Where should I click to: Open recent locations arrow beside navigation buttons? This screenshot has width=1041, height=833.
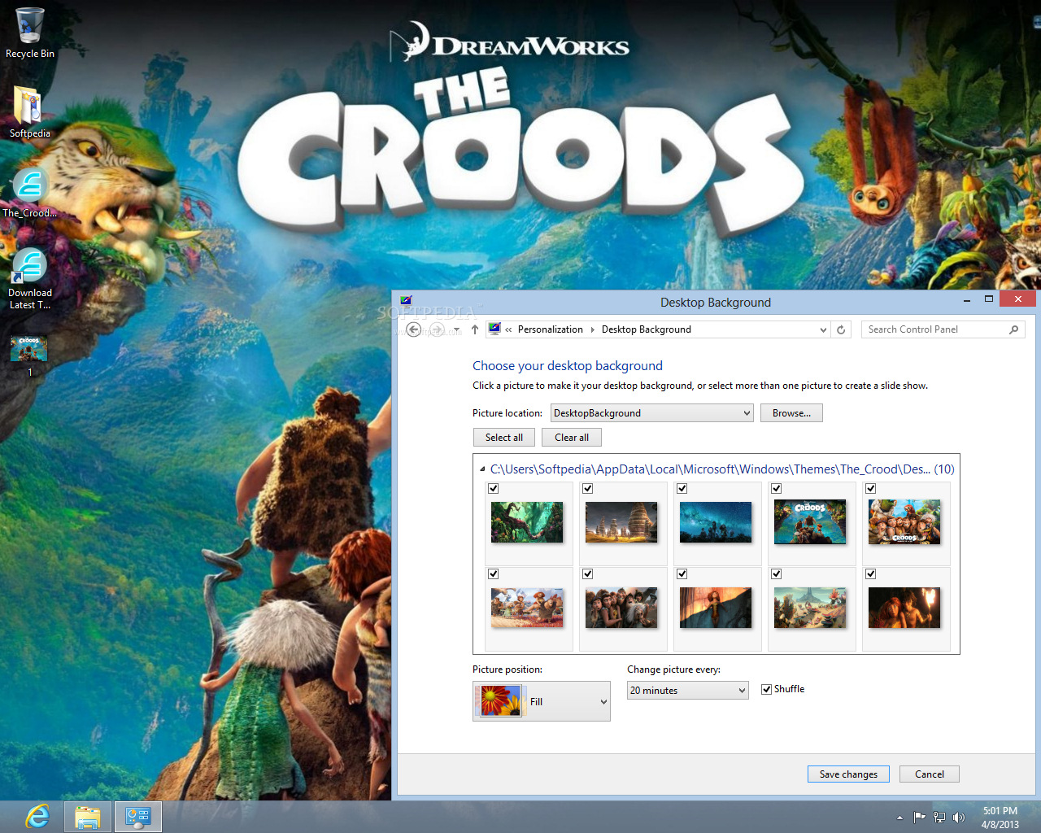[x=456, y=329]
